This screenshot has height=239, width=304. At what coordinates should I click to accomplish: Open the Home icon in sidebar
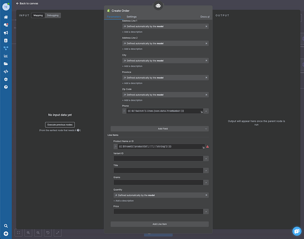[6, 17]
